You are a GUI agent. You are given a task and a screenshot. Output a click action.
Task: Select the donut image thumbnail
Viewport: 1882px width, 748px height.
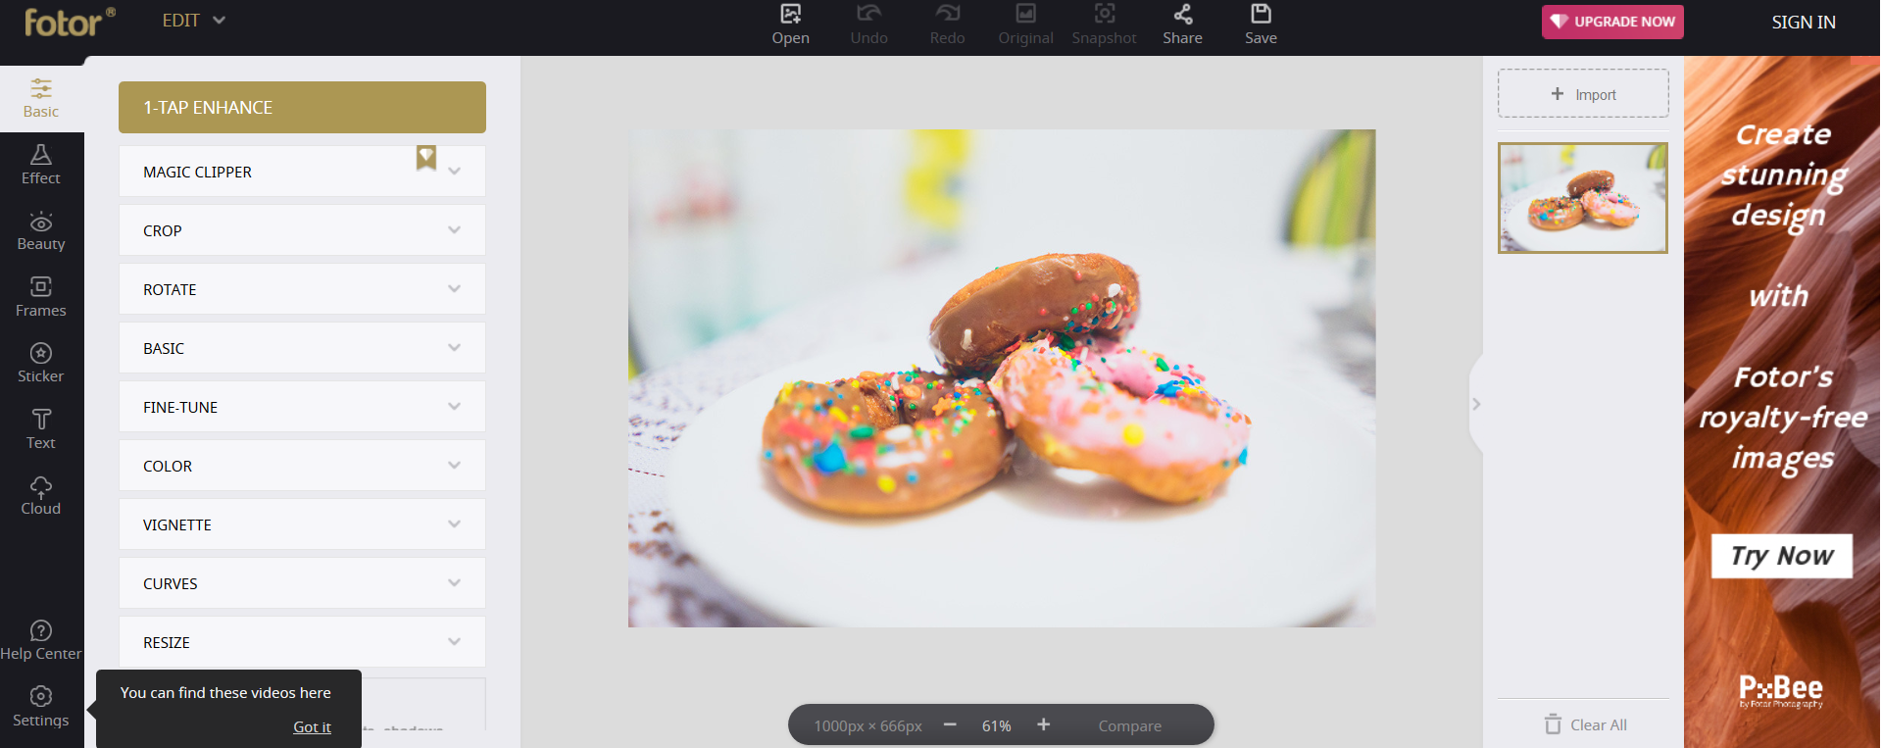coord(1582,198)
